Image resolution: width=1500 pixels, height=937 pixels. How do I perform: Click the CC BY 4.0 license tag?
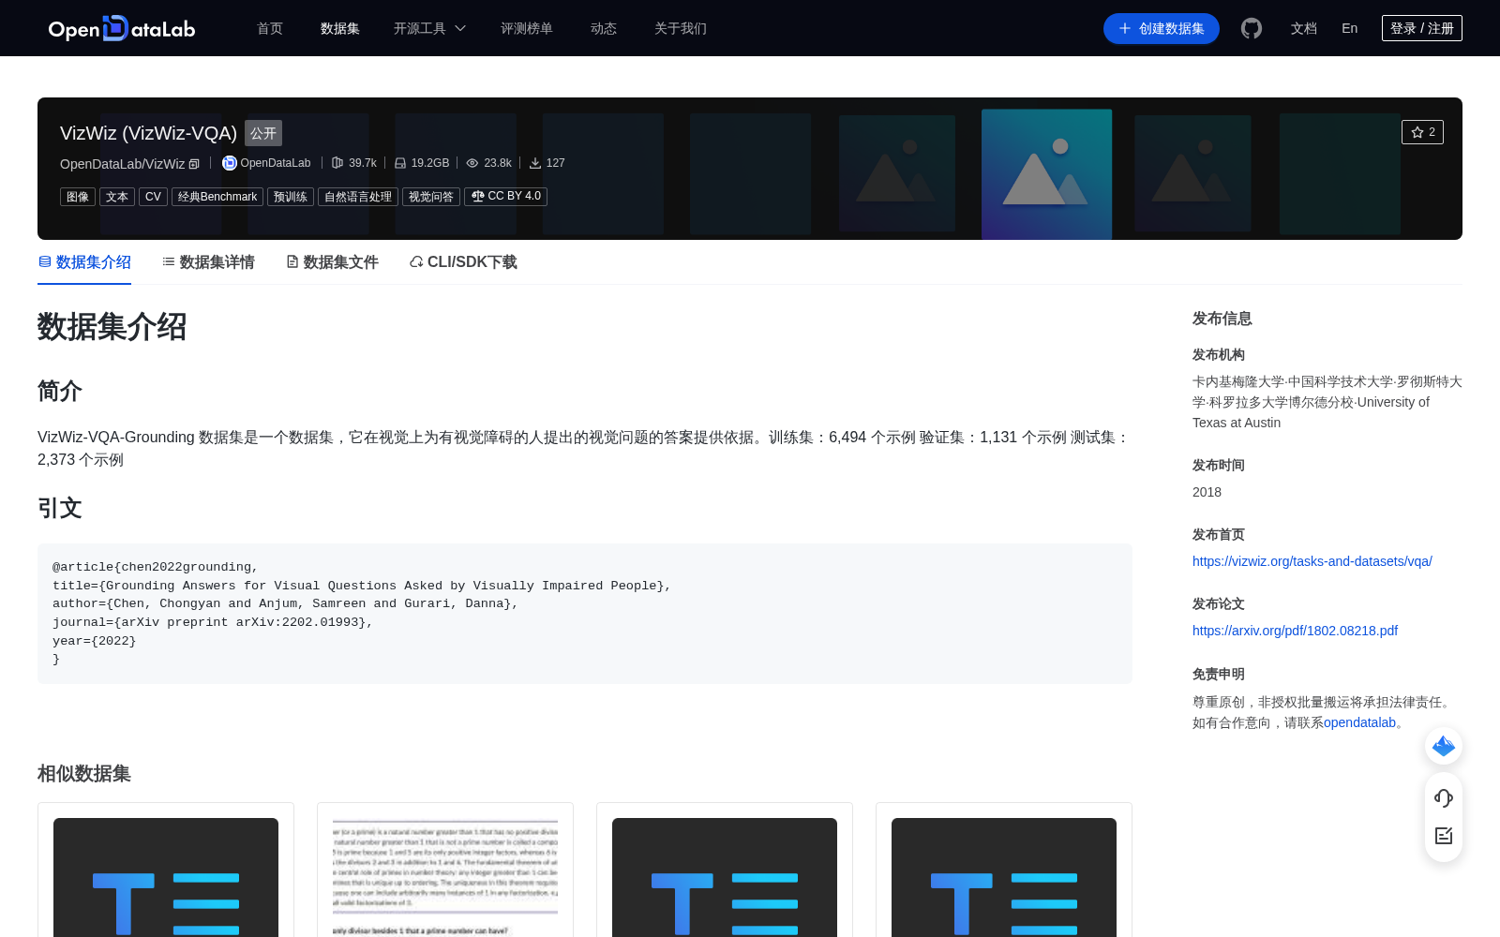click(506, 197)
